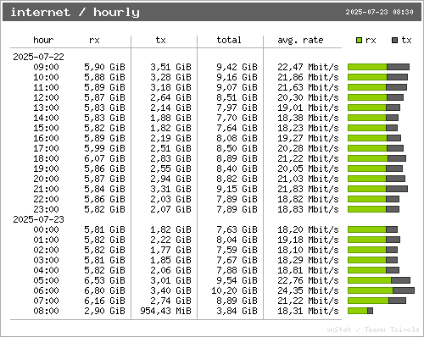Click rx value 6,53 GiB
The width and height of the screenshot is (424, 337).
(x=104, y=280)
